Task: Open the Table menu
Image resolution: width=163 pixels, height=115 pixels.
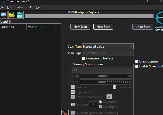Action: point(20,7)
